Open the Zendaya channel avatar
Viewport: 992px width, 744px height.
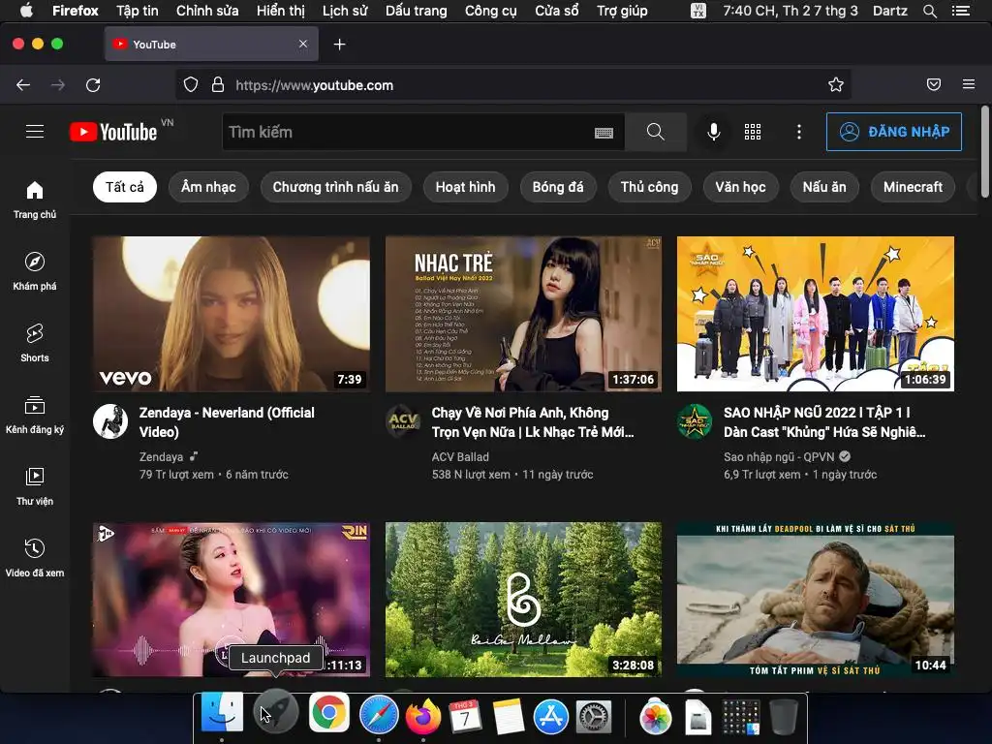[x=110, y=421]
